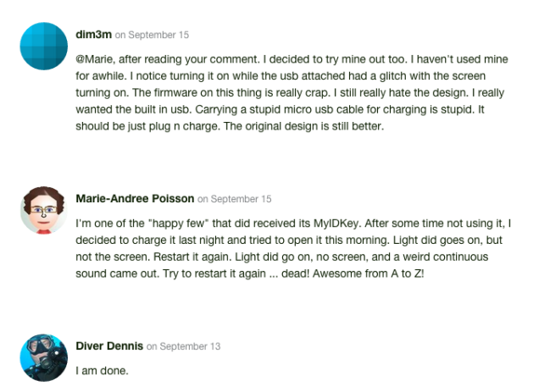This screenshot has width=539, height=392.
Task: Click the "I am done." comment text
Action: [102, 368]
